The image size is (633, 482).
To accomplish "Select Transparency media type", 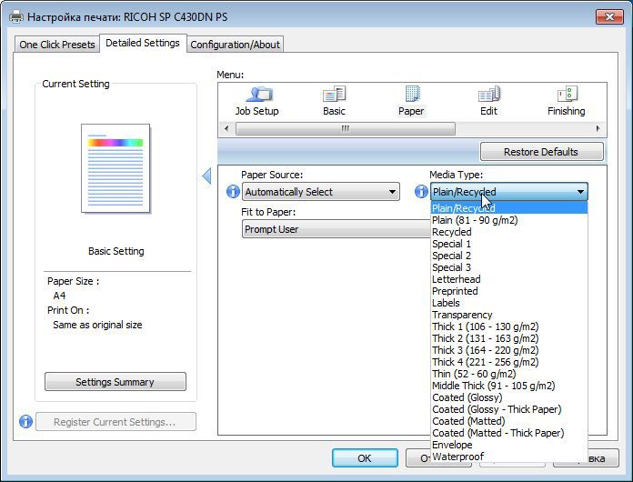I will click(x=509, y=315).
